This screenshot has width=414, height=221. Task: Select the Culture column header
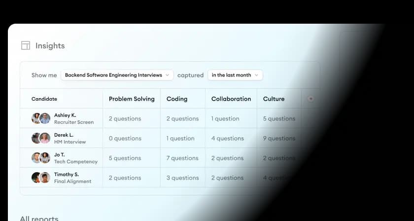[x=274, y=99]
